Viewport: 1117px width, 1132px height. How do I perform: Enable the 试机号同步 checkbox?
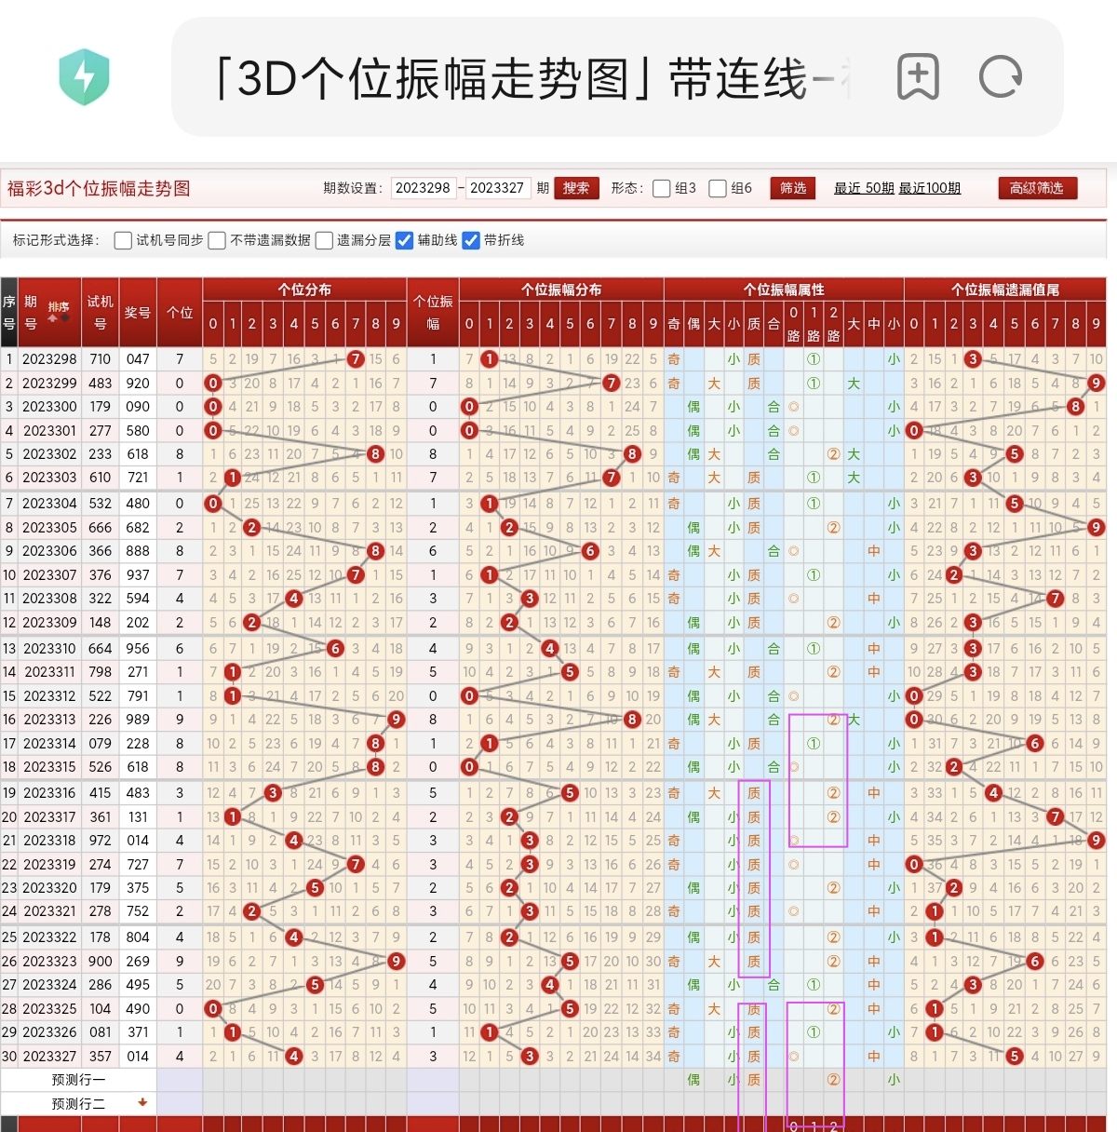(x=122, y=240)
